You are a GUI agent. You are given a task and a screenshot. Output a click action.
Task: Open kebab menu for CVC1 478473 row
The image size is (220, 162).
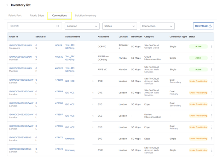[212, 150]
